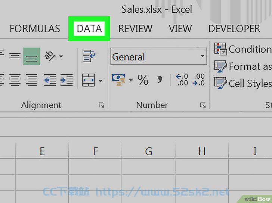Open Cell Styles gallery
This screenshot has width=272, height=203.
(243, 83)
